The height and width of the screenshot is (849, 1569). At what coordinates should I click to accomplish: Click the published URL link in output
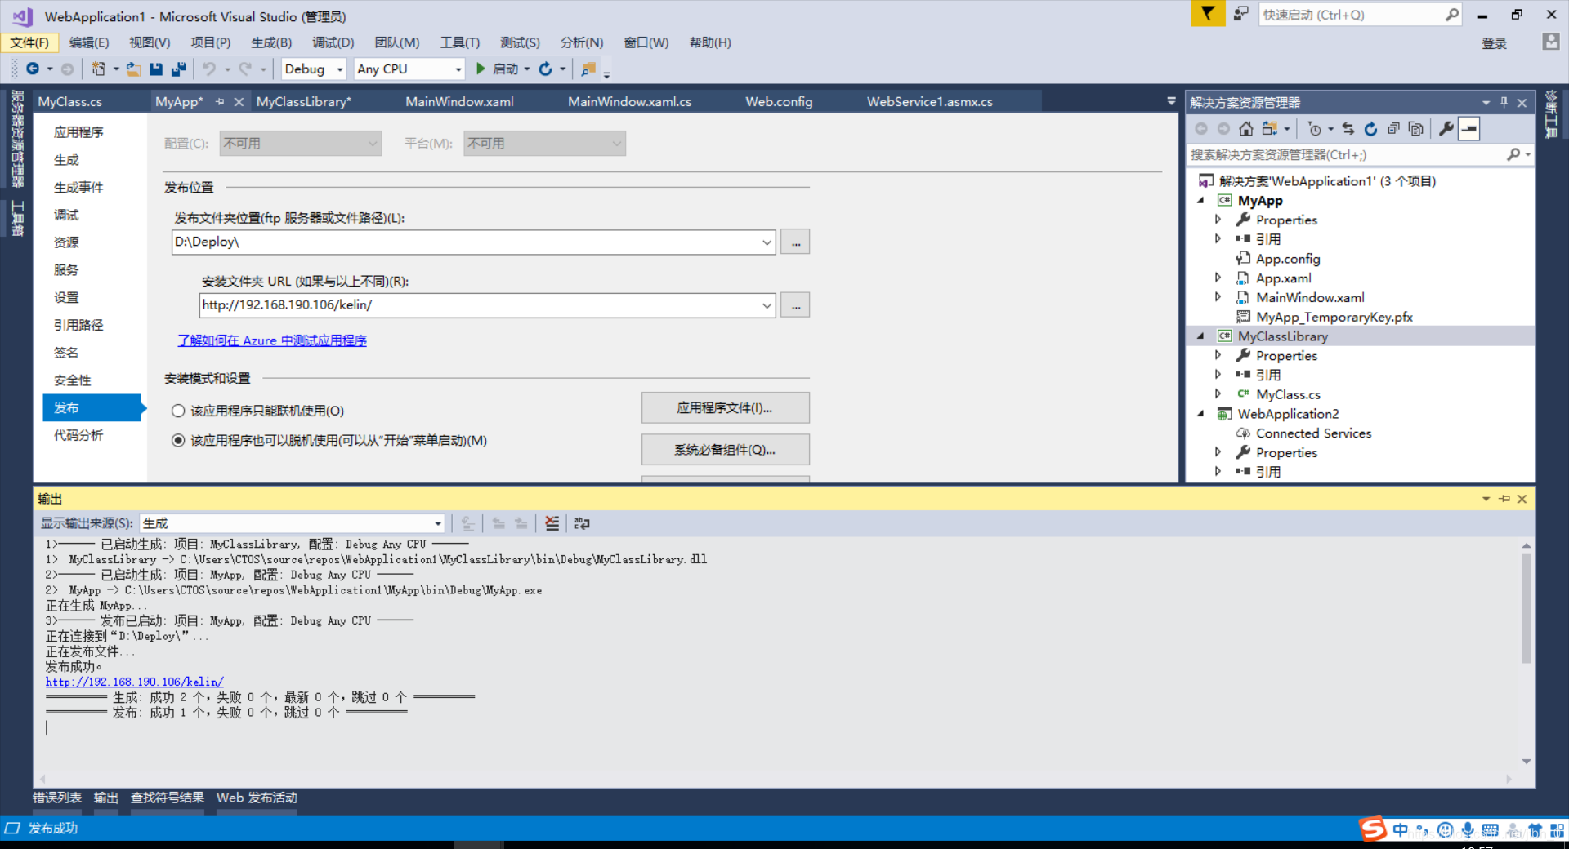[x=134, y=682]
